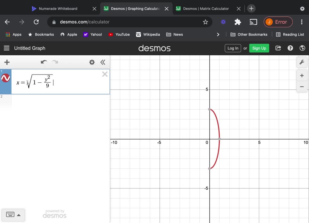
Task: Open the share graph icon
Action: pos(278,48)
